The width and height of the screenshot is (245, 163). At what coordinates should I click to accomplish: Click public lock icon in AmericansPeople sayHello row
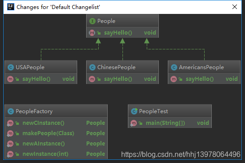coord(180,79)
